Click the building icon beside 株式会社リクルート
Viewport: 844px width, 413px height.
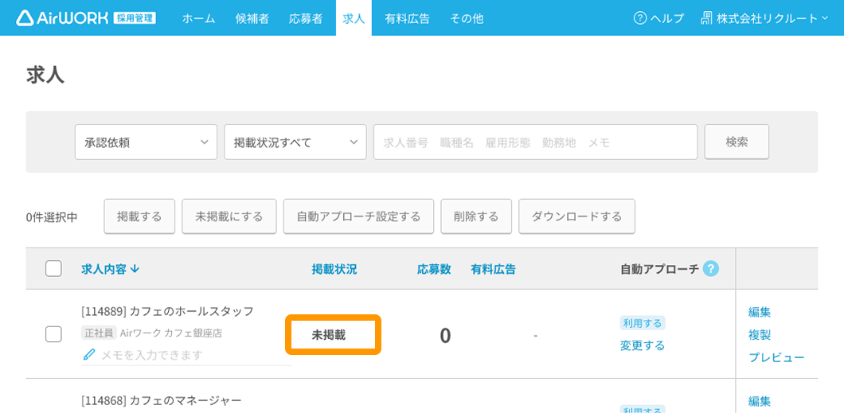tap(707, 18)
